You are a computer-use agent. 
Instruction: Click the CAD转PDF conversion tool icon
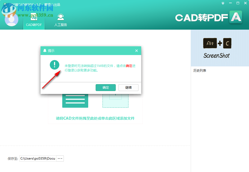[34, 17]
